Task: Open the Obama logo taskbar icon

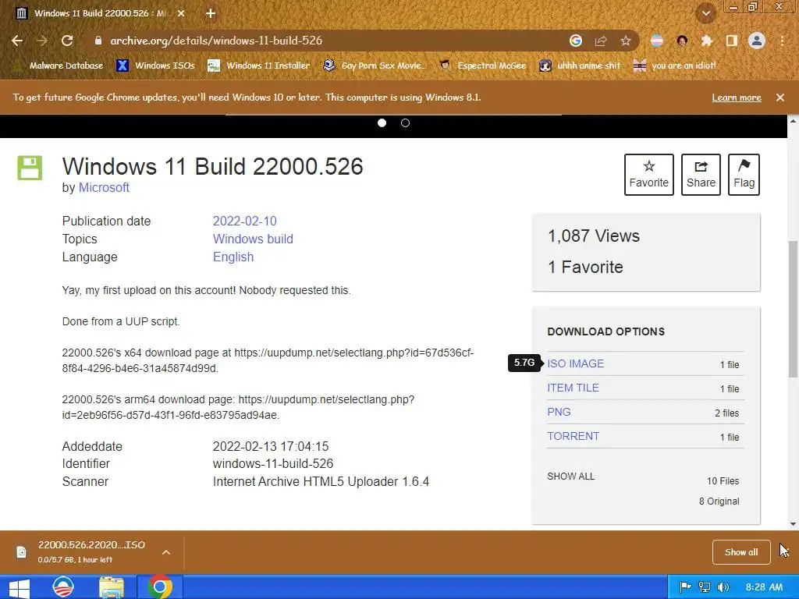Action: coord(63,587)
